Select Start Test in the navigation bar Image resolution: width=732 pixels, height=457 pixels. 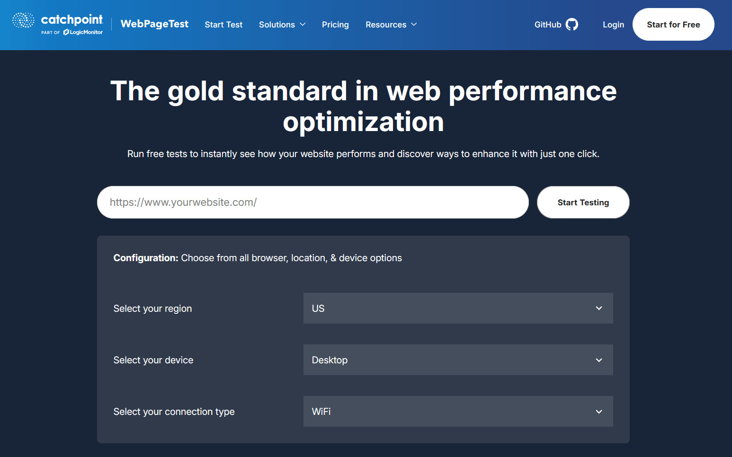[x=223, y=24]
